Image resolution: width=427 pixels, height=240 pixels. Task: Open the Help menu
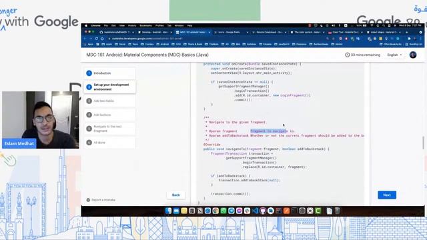coord(189,25)
